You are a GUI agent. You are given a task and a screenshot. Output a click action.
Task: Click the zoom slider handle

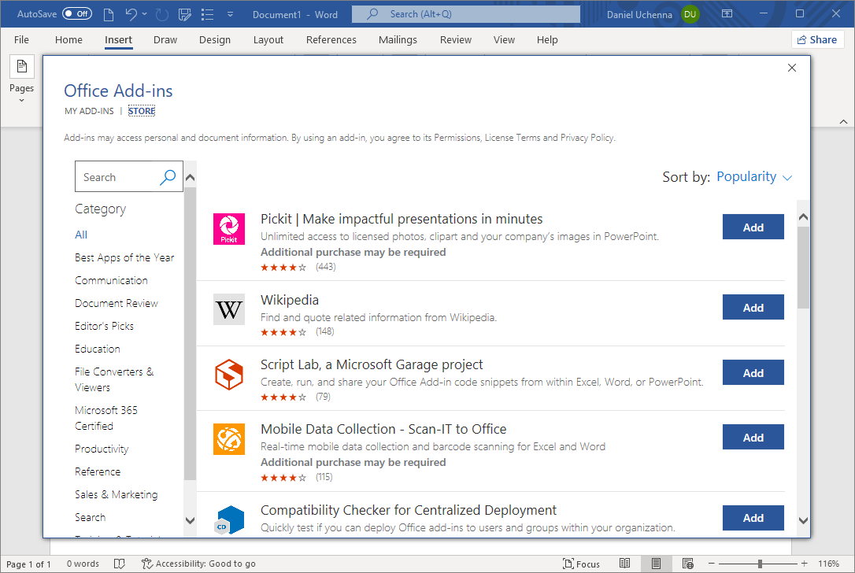click(760, 564)
